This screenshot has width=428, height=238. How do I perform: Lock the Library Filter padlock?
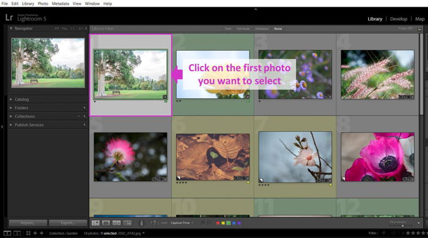point(419,28)
